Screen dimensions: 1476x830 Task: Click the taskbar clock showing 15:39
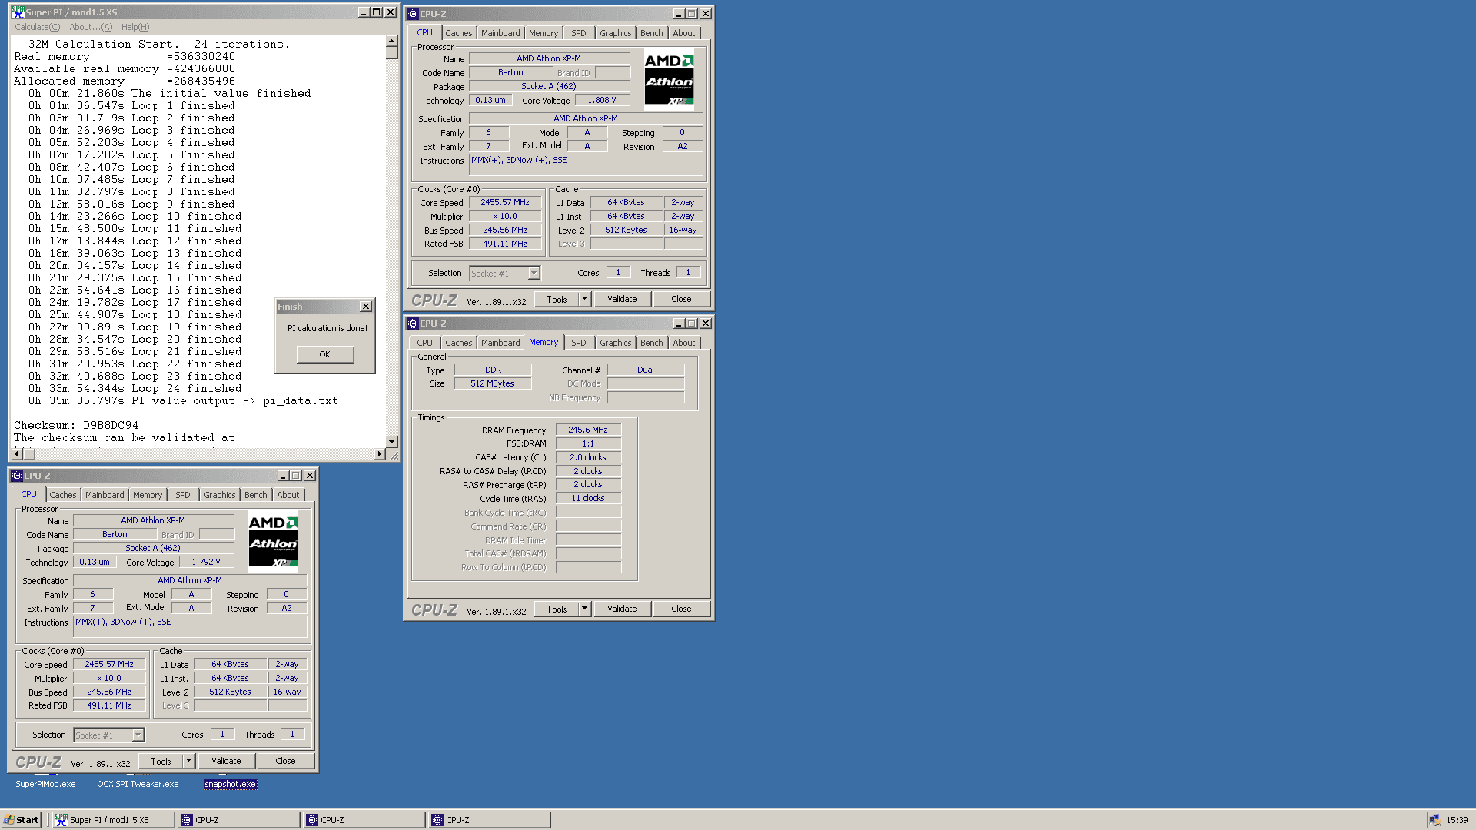coord(1457,820)
